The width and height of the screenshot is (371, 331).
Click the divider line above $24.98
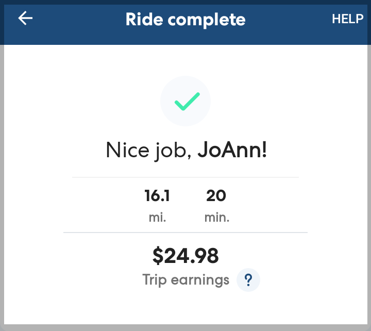tap(185, 233)
